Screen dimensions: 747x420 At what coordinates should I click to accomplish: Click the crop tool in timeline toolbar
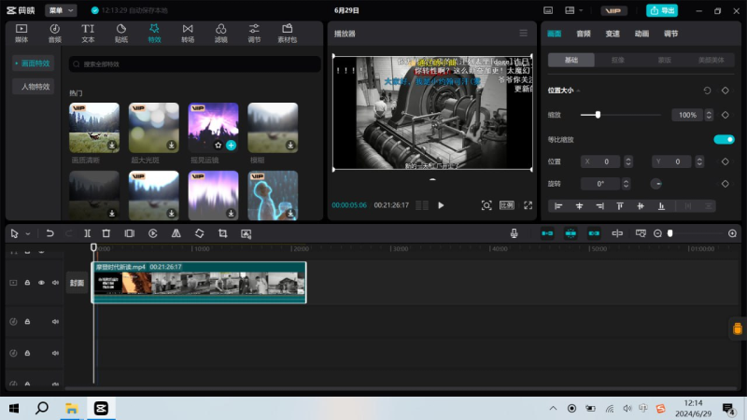[222, 233]
